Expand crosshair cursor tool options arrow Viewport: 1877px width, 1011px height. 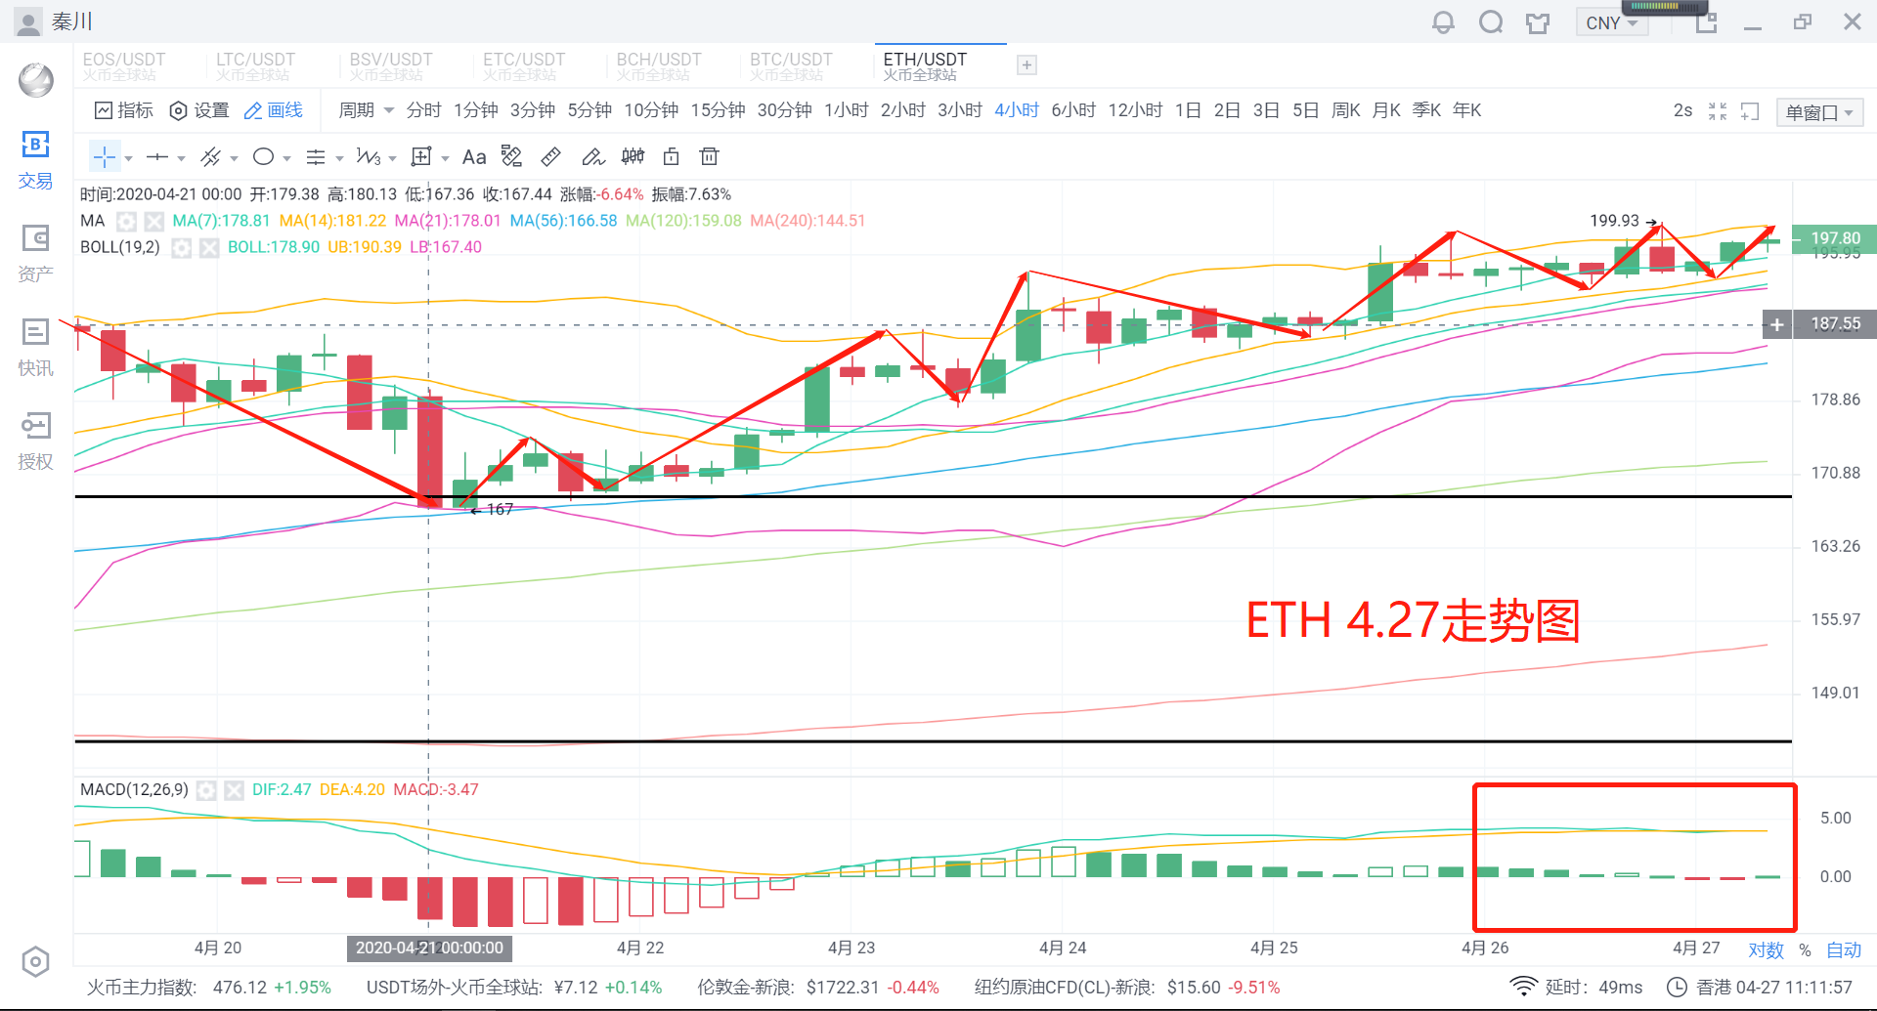128,158
